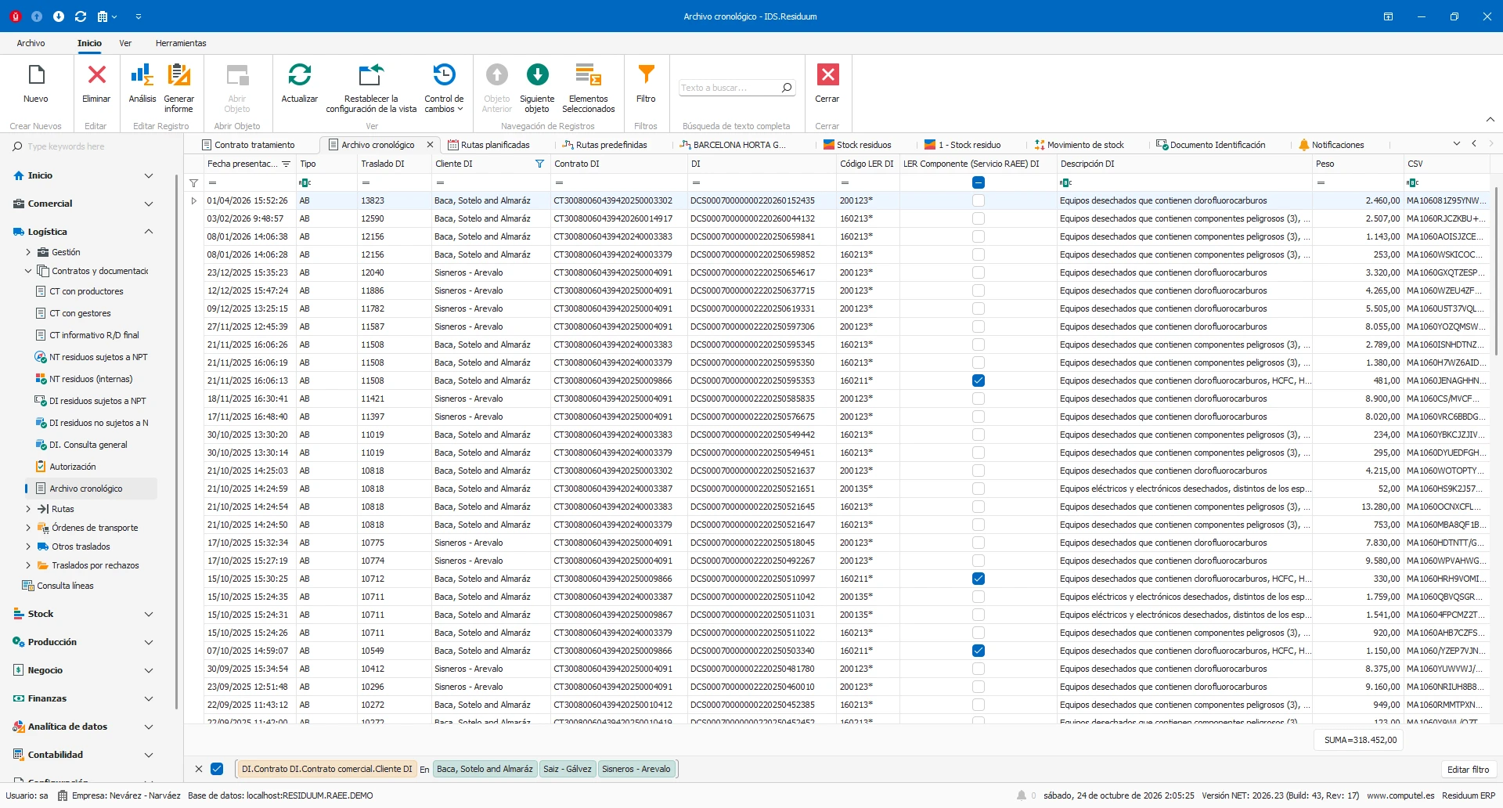Image resolution: width=1503 pixels, height=808 pixels.
Task: Open the Ver ribbon tab
Action: click(x=125, y=43)
